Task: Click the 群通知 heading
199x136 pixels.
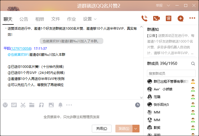Action: [153, 29]
